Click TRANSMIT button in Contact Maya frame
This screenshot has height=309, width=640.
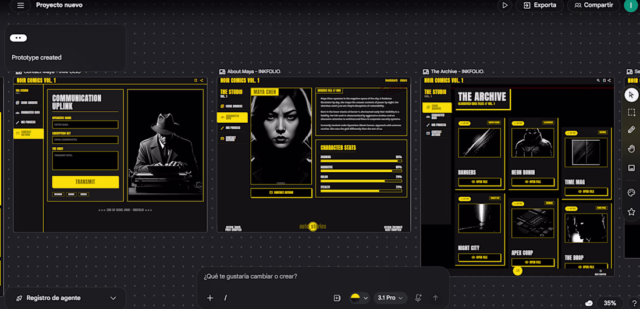click(x=86, y=182)
